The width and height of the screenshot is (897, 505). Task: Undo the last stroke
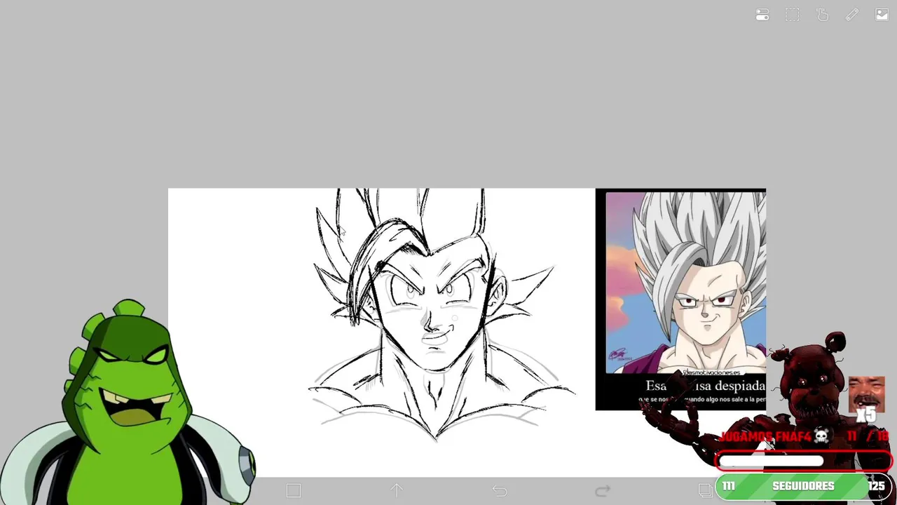coord(500,491)
